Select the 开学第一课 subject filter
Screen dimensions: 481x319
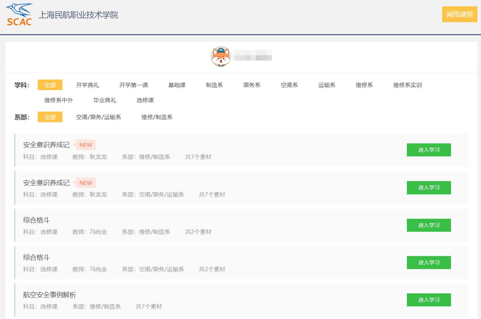point(133,85)
